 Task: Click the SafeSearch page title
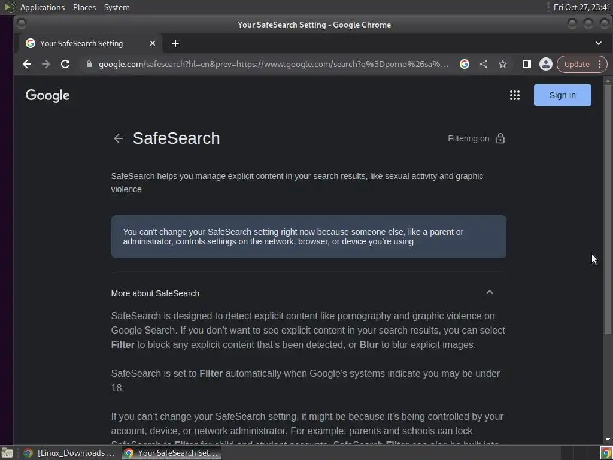pos(177,138)
